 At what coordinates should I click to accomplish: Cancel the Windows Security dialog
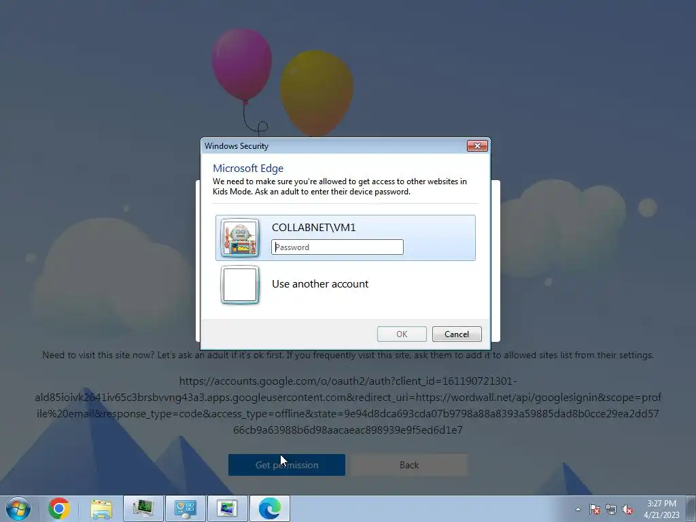457,334
